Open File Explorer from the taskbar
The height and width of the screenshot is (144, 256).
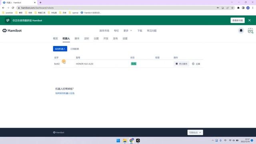click(x=125, y=140)
